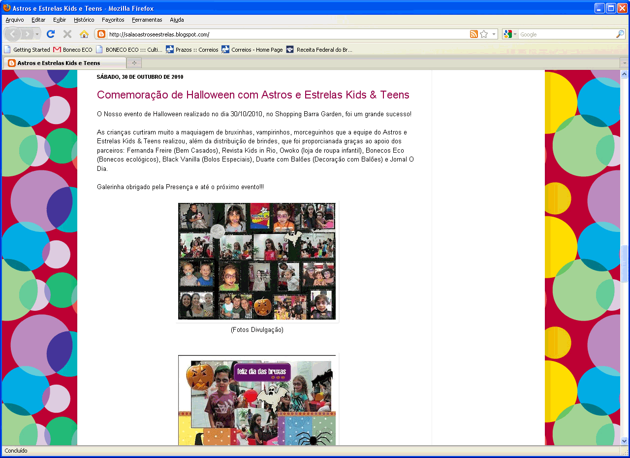Select the Astros e Estrelas Kids e Teens tab

point(65,63)
